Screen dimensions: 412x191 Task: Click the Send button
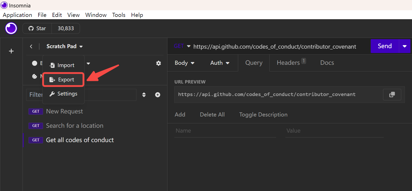(385, 46)
